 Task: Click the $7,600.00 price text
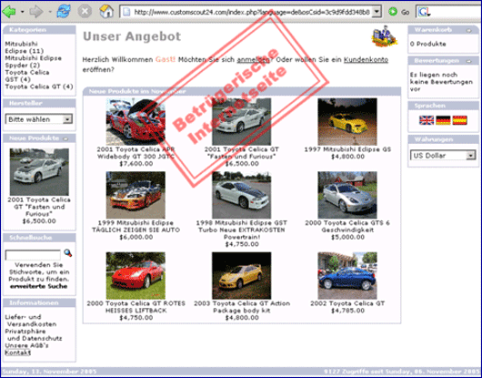136,164
